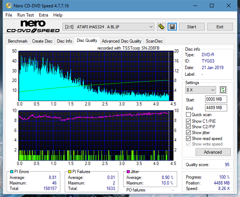The width and height of the screenshot is (240, 197).
Task: Click the yellow PI Failures legend swatch
Action: (70, 172)
